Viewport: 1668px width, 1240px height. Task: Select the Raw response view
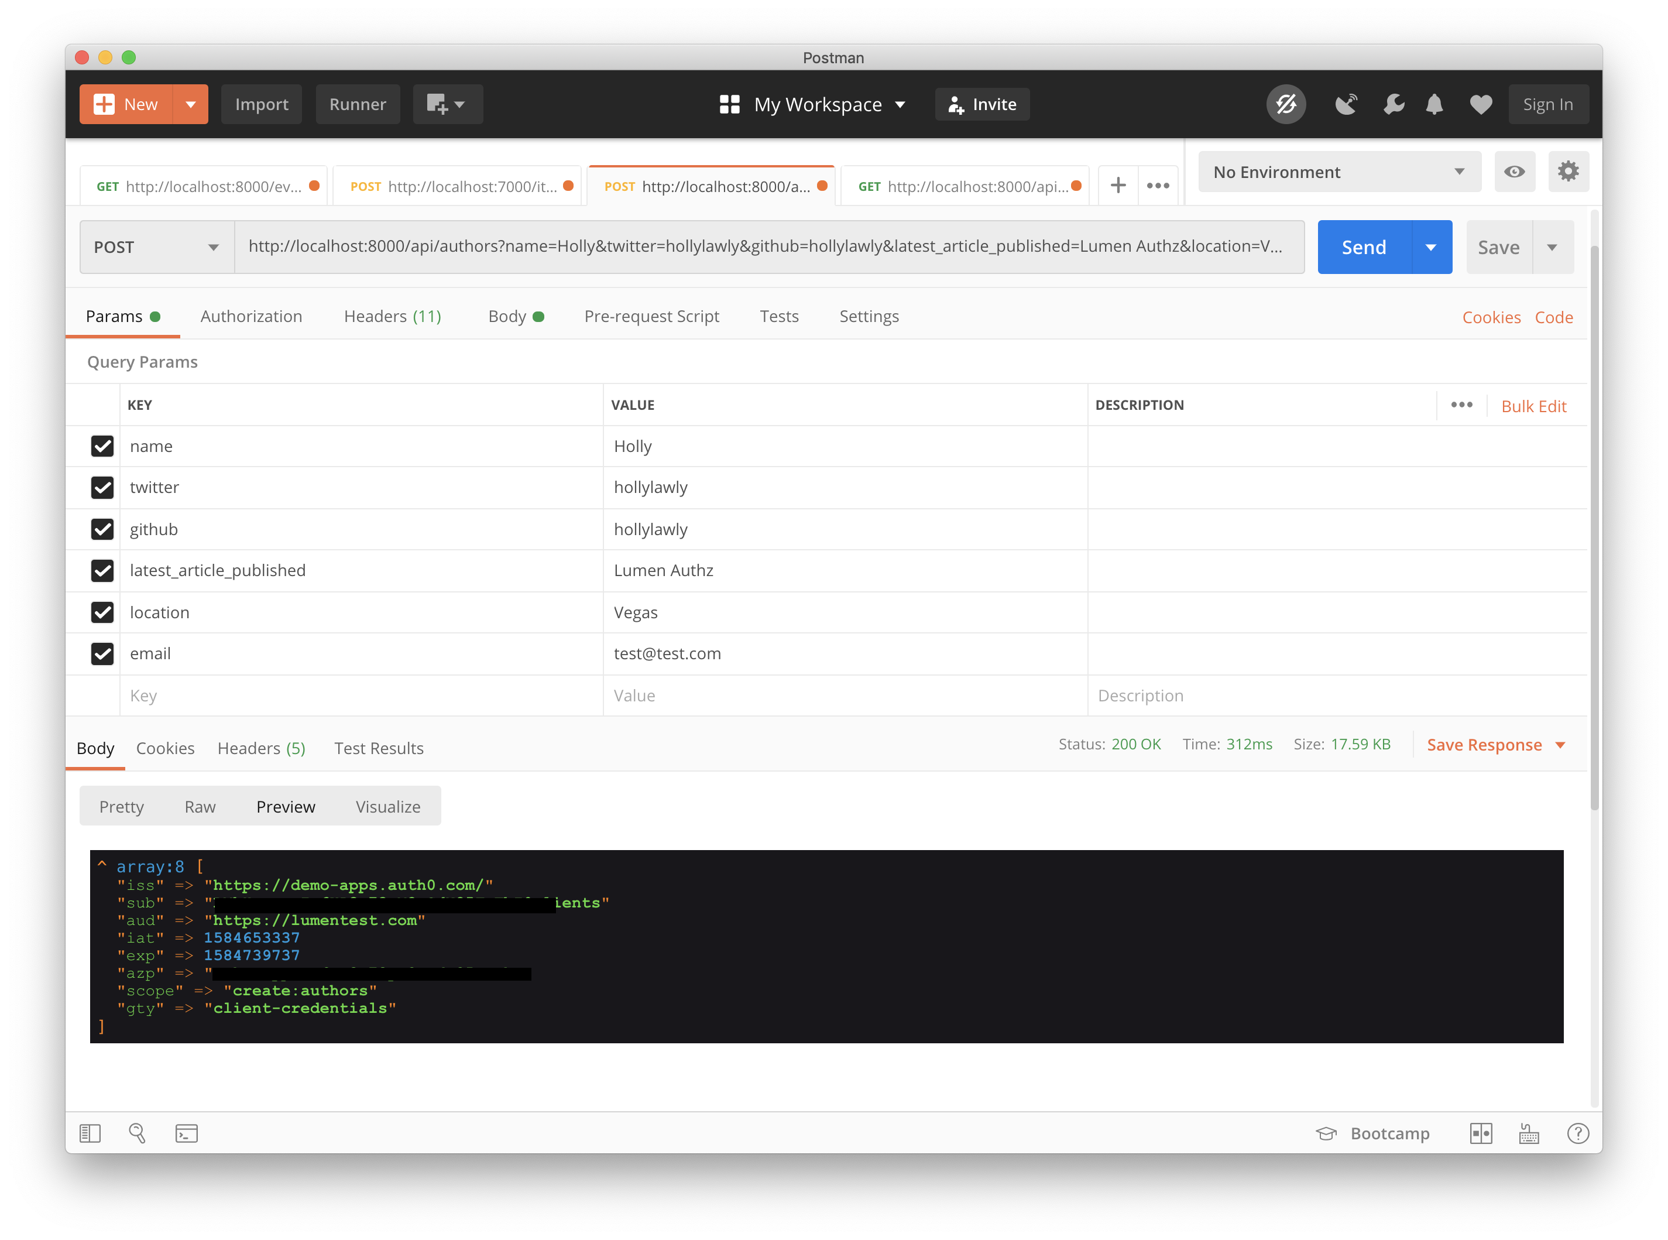pos(200,807)
